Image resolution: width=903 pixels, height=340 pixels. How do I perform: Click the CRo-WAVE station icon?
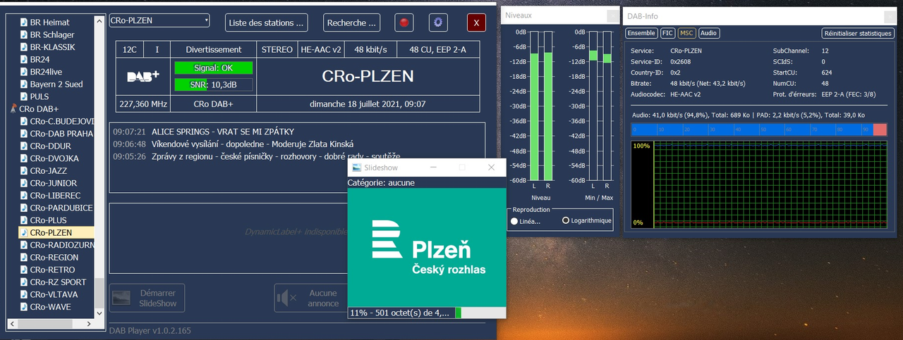[24, 307]
